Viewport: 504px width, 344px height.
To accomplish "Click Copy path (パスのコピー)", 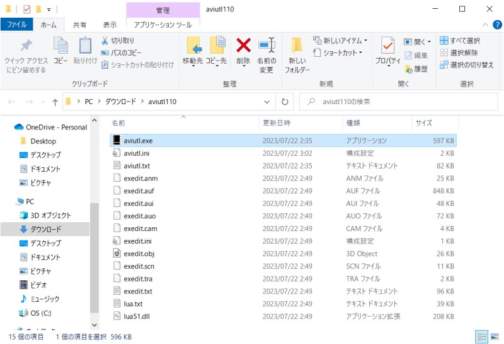I will tap(121, 52).
